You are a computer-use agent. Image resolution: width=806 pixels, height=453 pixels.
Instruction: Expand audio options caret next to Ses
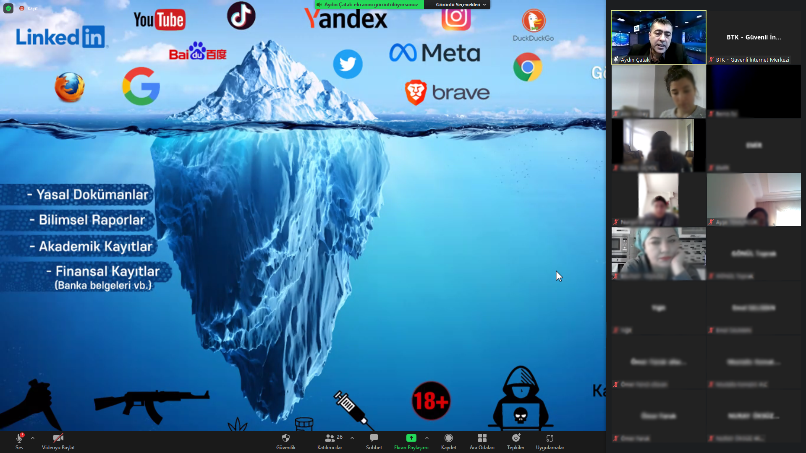(x=33, y=438)
